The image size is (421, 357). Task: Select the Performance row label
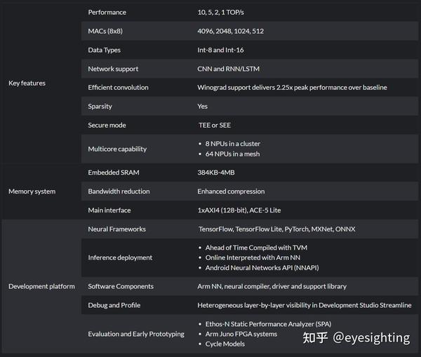pos(108,13)
